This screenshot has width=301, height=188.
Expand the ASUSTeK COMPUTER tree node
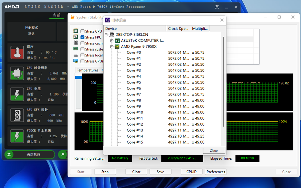pyautogui.click(x=112, y=41)
